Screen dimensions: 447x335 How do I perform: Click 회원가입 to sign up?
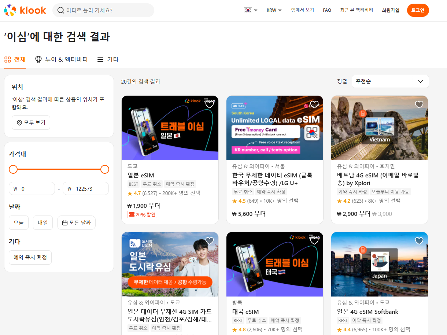[391, 10]
